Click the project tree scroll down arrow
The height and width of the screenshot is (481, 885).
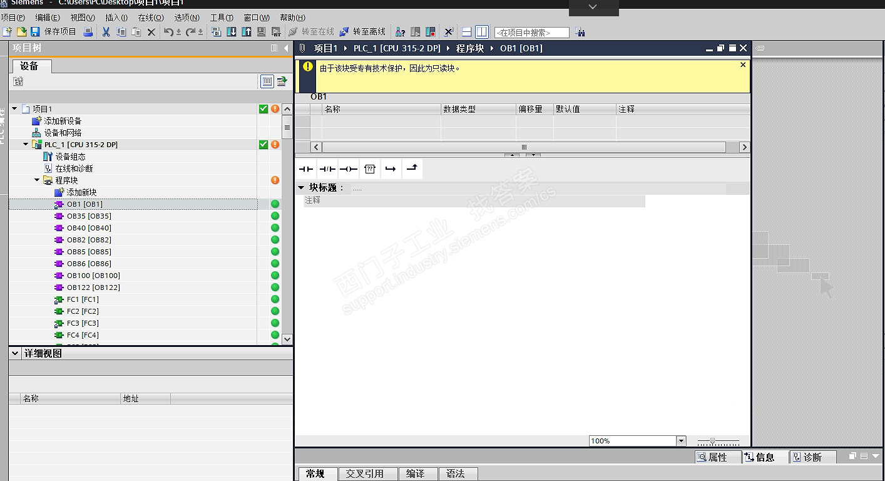click(287, 339)
